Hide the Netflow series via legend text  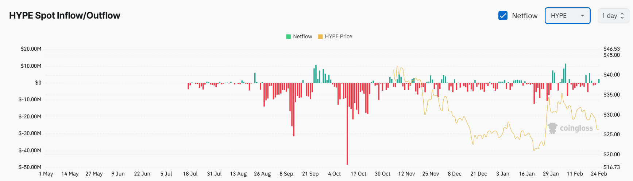click(x=302, y=36)
